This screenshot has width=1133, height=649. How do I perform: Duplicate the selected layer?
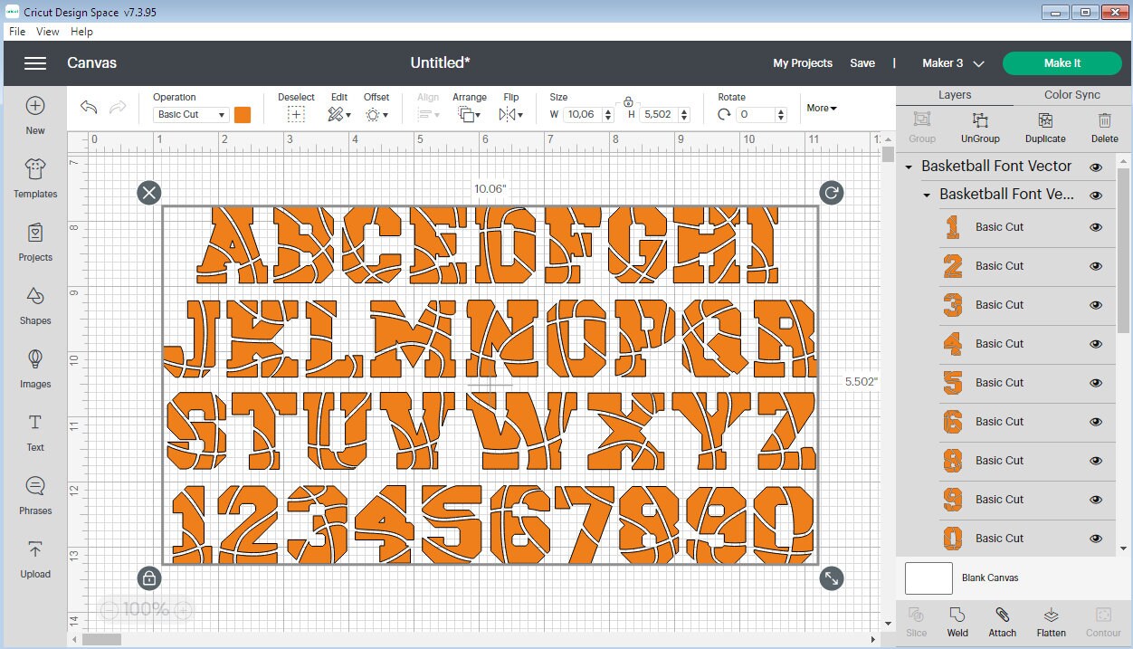coord(1044,127)
